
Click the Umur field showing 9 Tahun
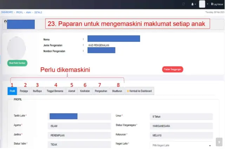(x=181, y=117)
